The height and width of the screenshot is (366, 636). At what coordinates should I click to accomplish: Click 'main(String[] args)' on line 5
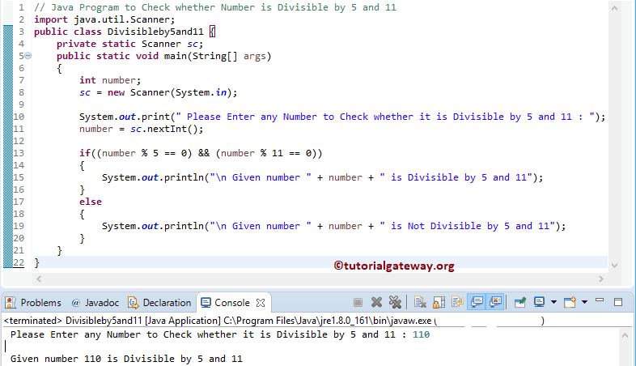tap(218, 56)
